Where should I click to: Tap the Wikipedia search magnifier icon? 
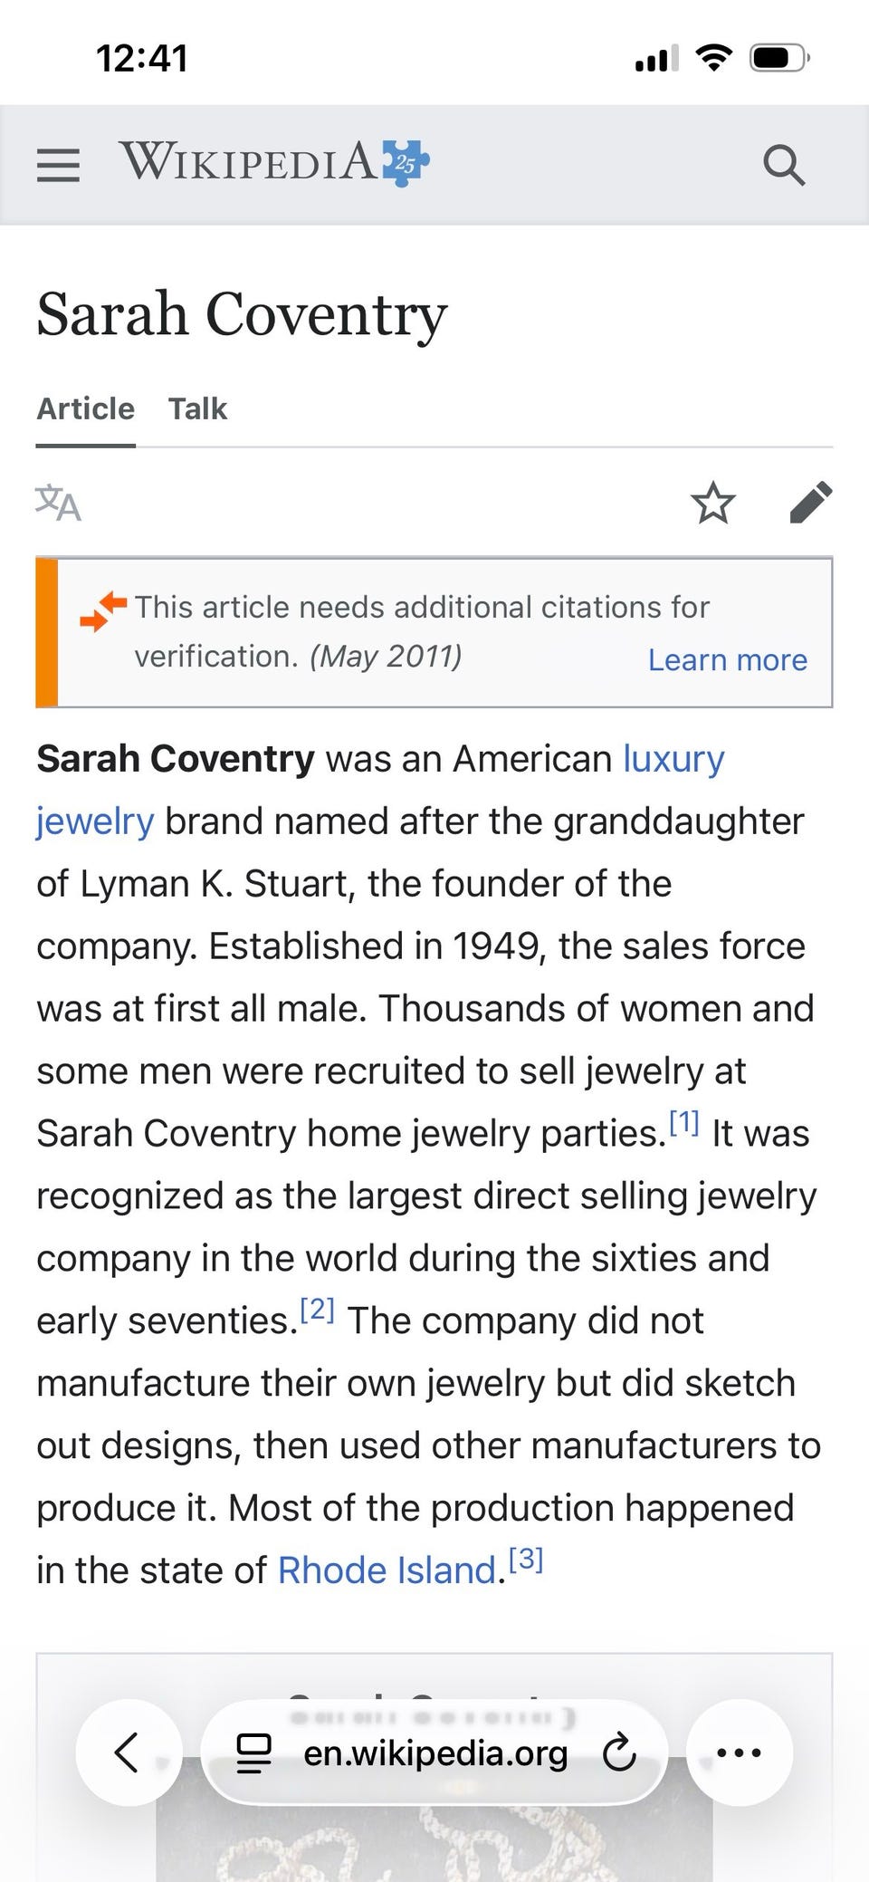coord(783,165)
